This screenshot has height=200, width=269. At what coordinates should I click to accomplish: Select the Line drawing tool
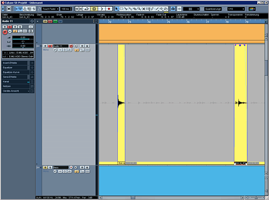157,9
